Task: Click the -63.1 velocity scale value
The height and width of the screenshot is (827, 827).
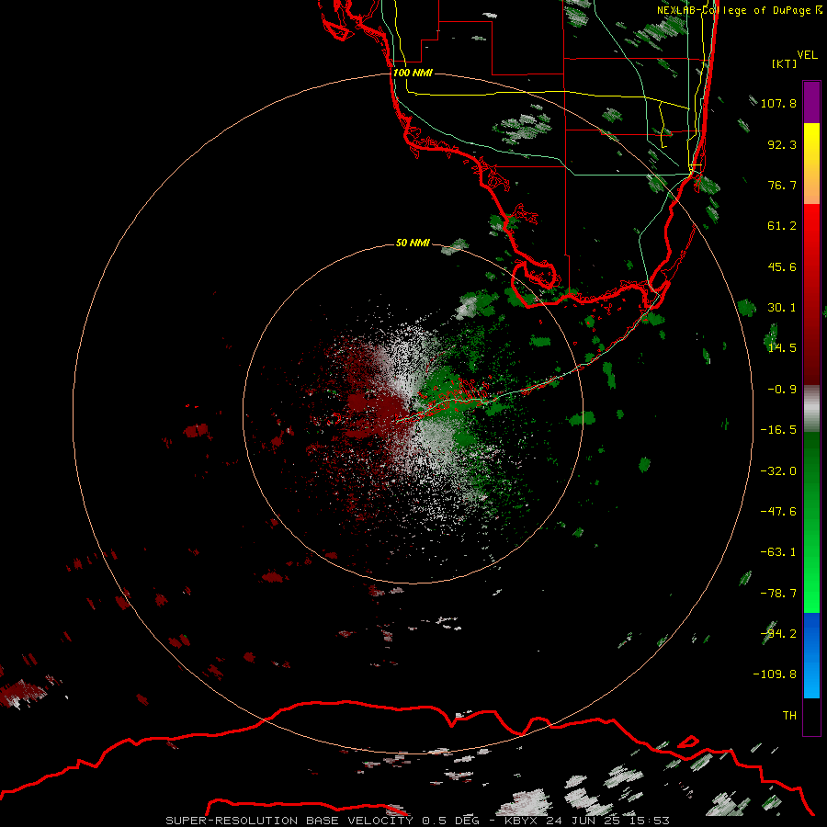Action: (778, 552)
